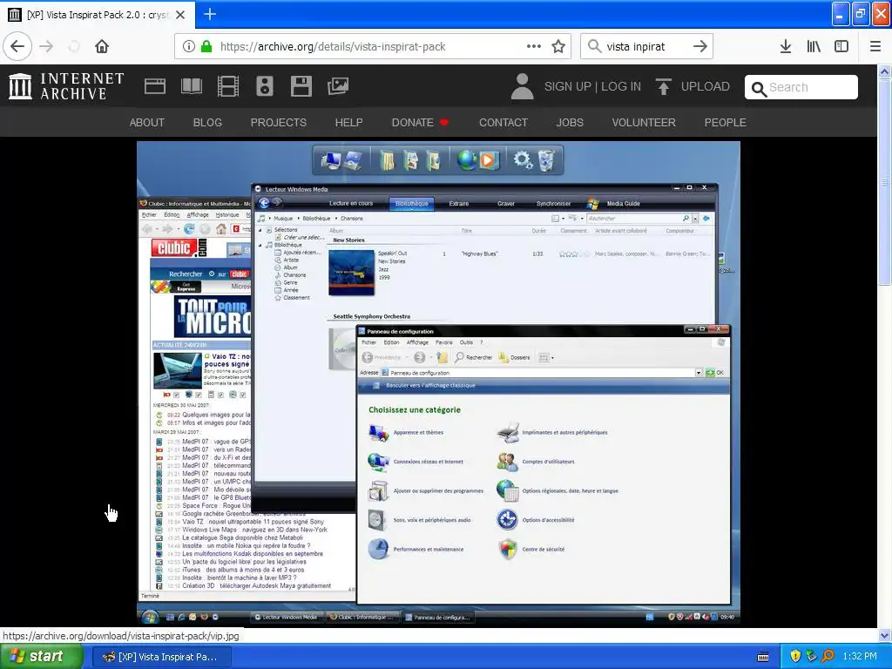892x669 pixels.
Task: Click the Internet Archive logo
Action: [x=66, y=86]
